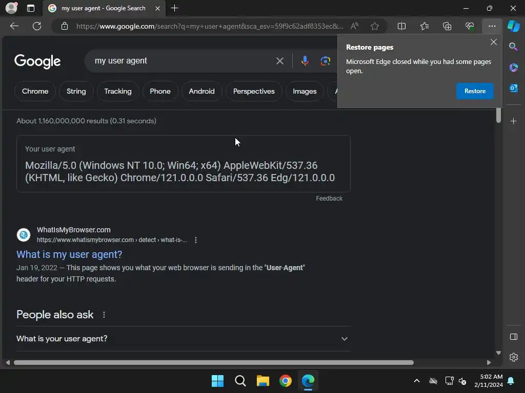Send Feedback on the user agent box
Image resolution: width=525 pixels, height=393 pixels.
point(329,199)
